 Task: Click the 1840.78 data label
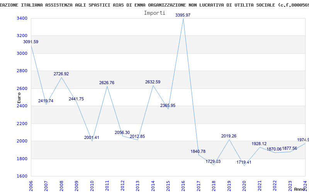pyautogui.click(x=198, y=151)
